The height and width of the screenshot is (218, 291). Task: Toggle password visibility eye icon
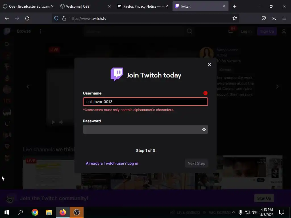[204, 129]
